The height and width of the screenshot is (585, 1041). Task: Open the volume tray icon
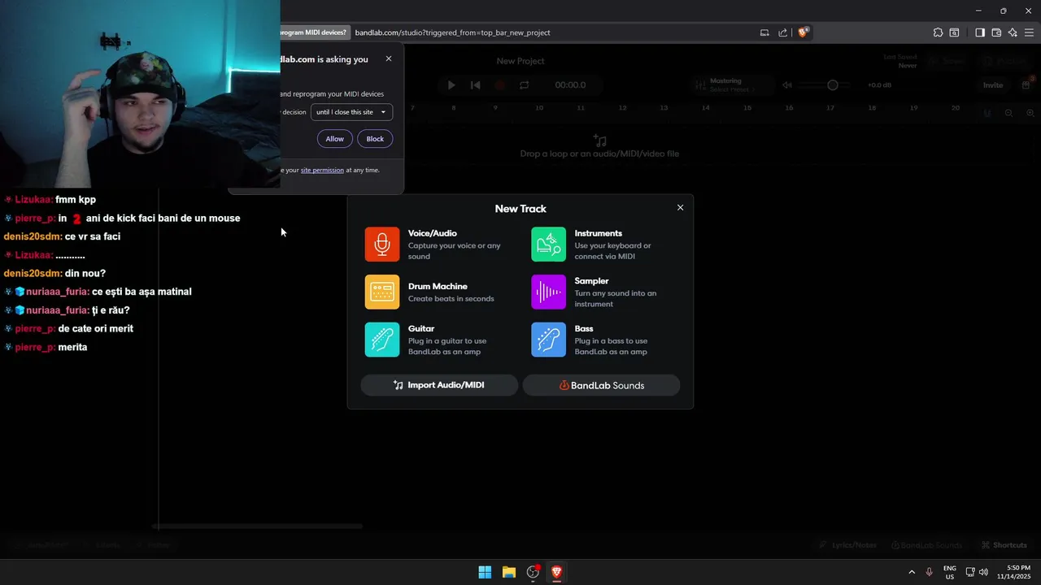coord(983,572)
